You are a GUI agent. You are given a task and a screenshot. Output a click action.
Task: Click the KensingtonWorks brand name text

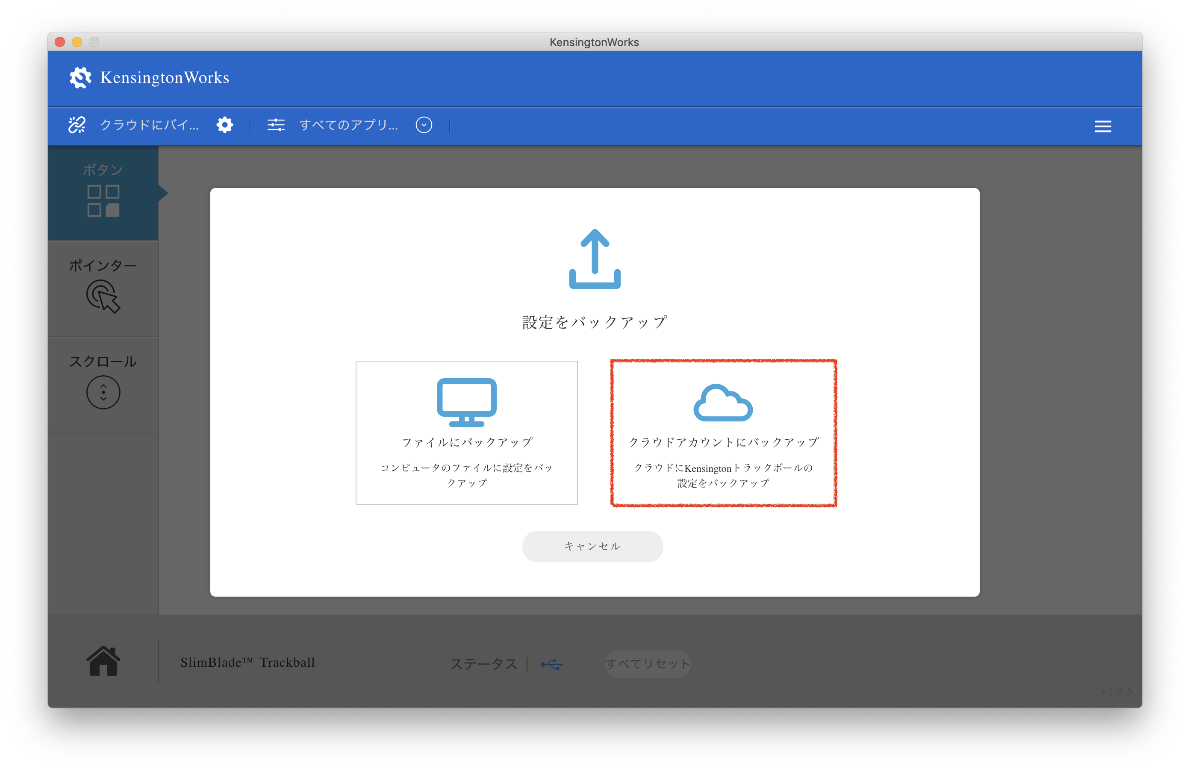coord(165,77)
